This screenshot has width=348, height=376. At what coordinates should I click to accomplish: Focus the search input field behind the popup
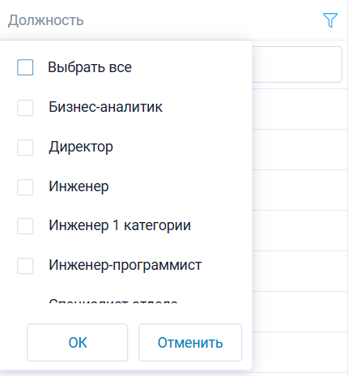point(297,64)
